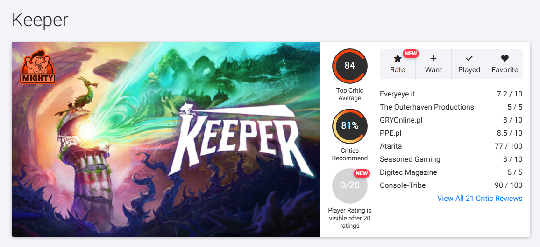The height and width of the screenshot is (247, 540).
Task: Open the Atarita review
Action: (391, 146)
